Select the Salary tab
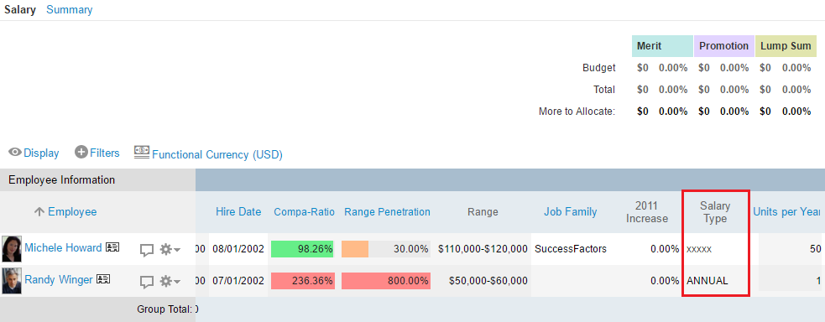The width and height of the screenshot is (825, 322). (20, 9)
